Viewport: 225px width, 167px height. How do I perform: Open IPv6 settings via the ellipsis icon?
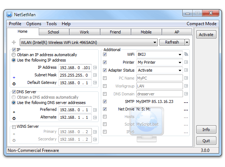[x=186, y=133]
